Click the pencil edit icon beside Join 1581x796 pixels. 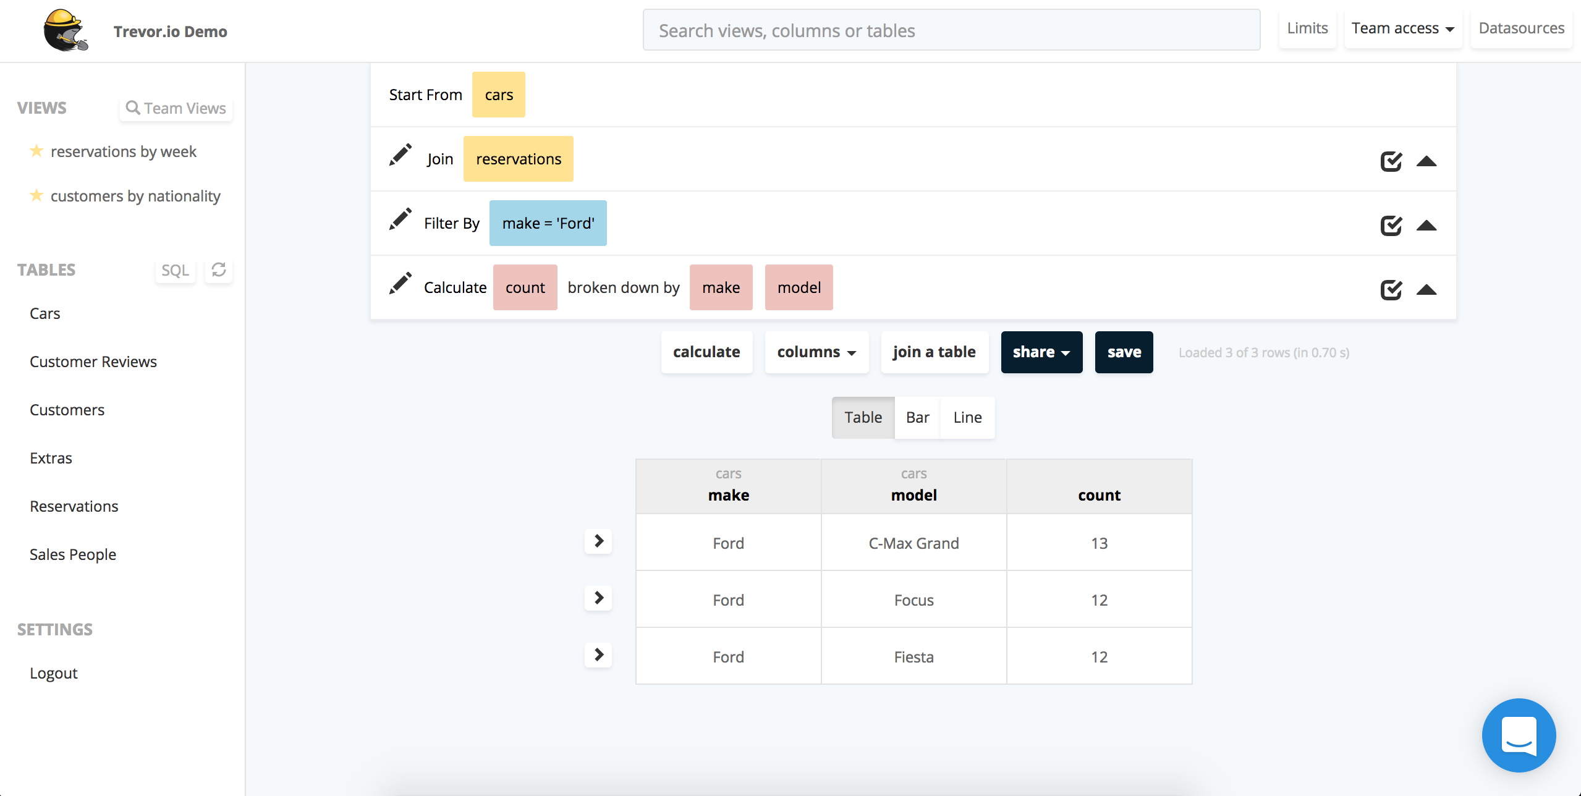pos(401,155)
